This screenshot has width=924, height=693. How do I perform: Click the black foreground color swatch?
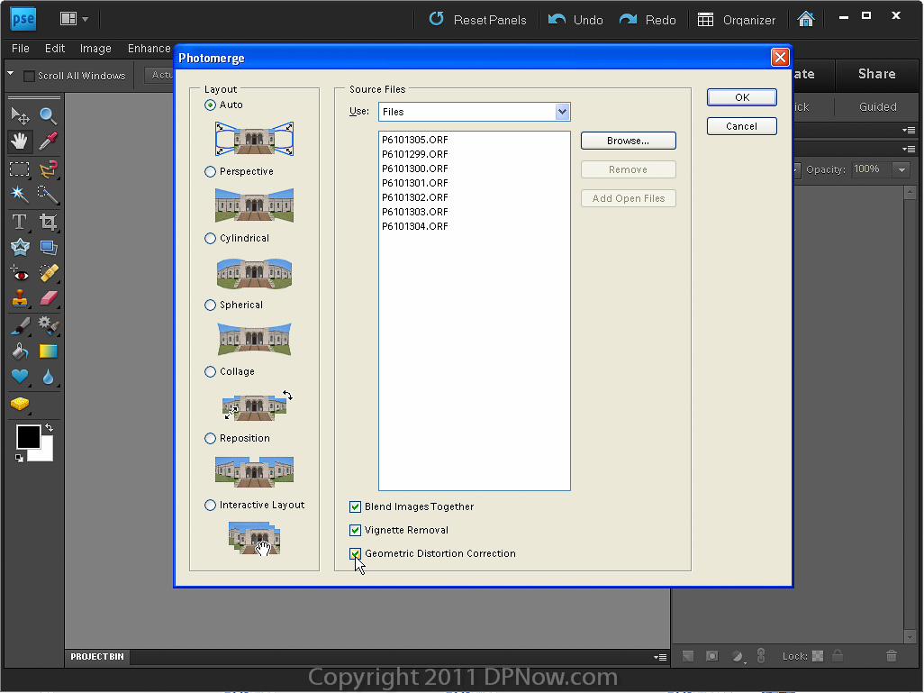(27, 437)
